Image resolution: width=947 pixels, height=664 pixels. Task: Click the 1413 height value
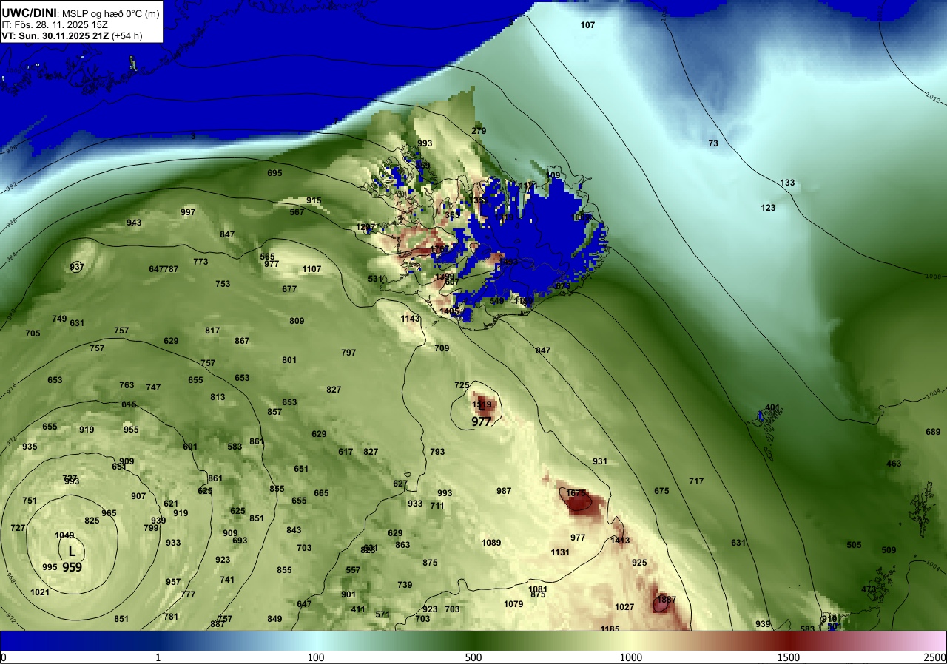(620, 541)
